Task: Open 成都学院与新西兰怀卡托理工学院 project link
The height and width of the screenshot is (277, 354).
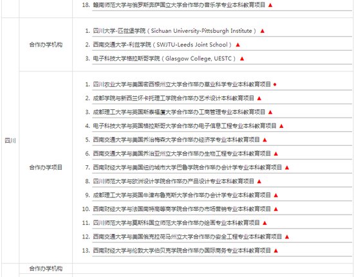Action: [x=174, y=98]
